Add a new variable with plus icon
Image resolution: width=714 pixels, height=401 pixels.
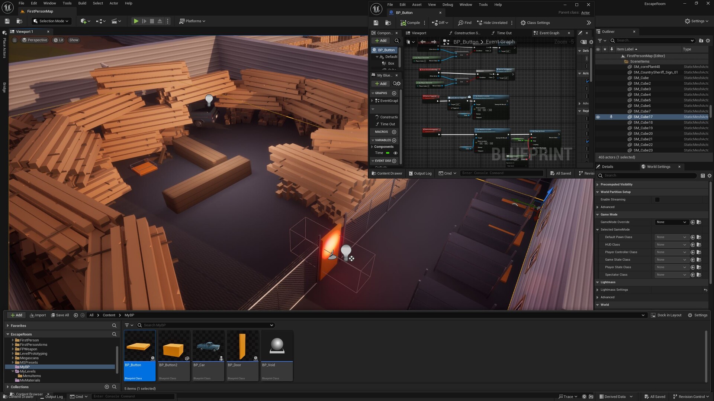(x=394, y=140)
